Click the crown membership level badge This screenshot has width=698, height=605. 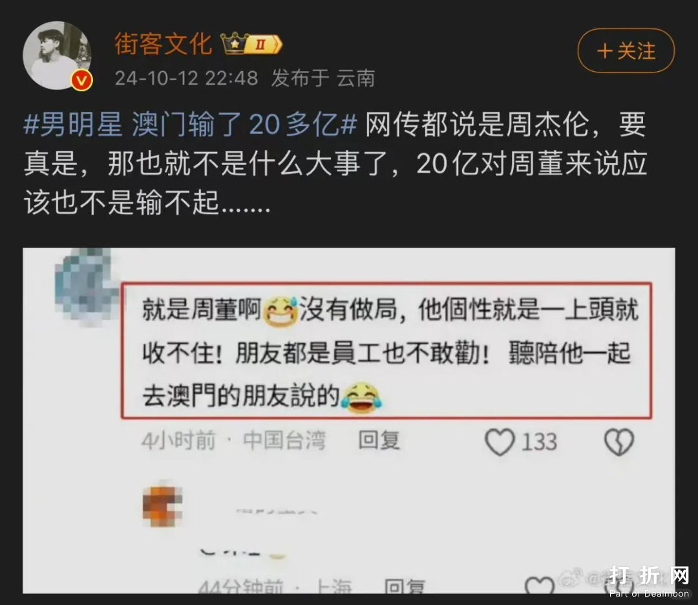[252, 43]
